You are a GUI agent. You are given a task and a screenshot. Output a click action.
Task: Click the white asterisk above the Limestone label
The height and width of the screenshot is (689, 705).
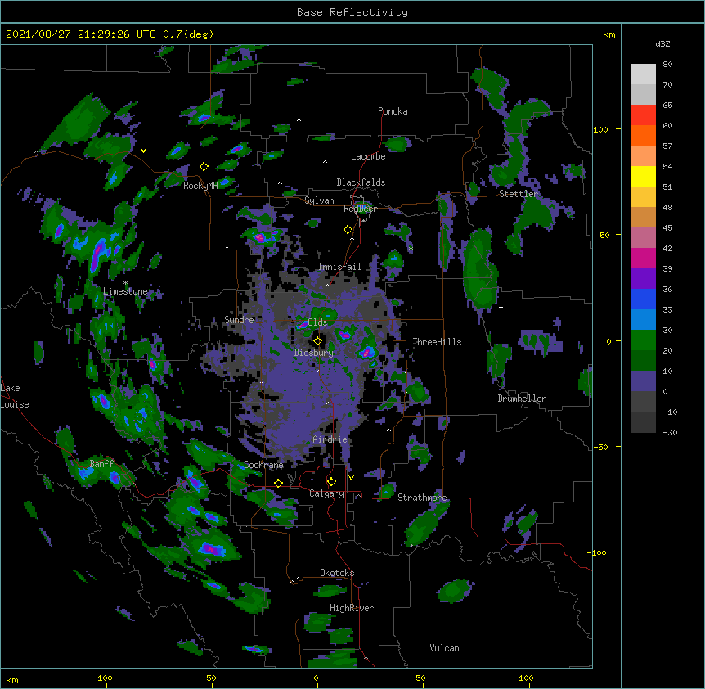pyautogui.click(x=125, y=283)
